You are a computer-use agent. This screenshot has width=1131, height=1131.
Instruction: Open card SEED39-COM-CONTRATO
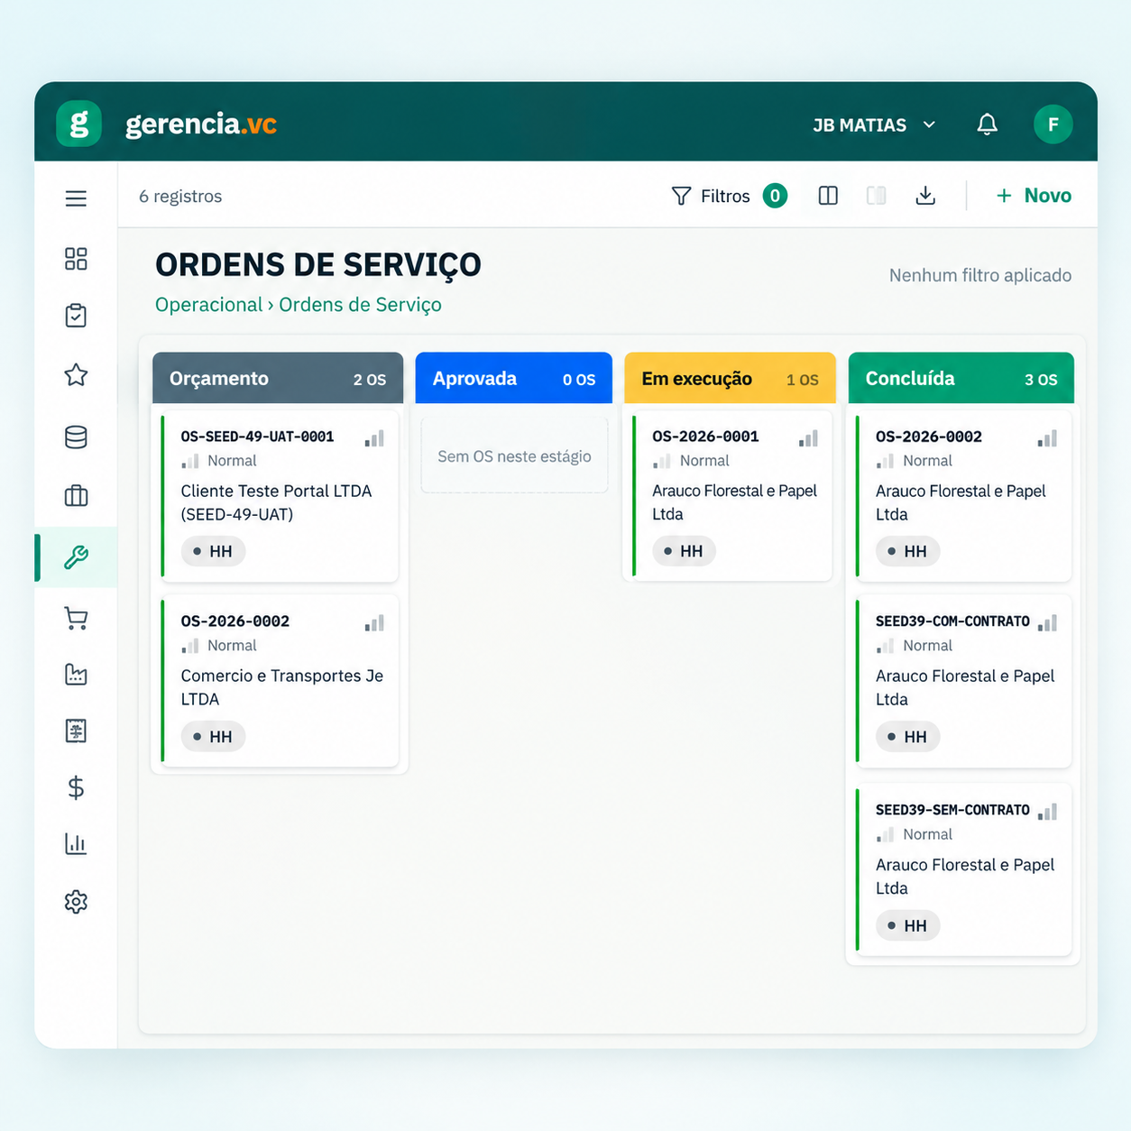[x=963, y=682]
